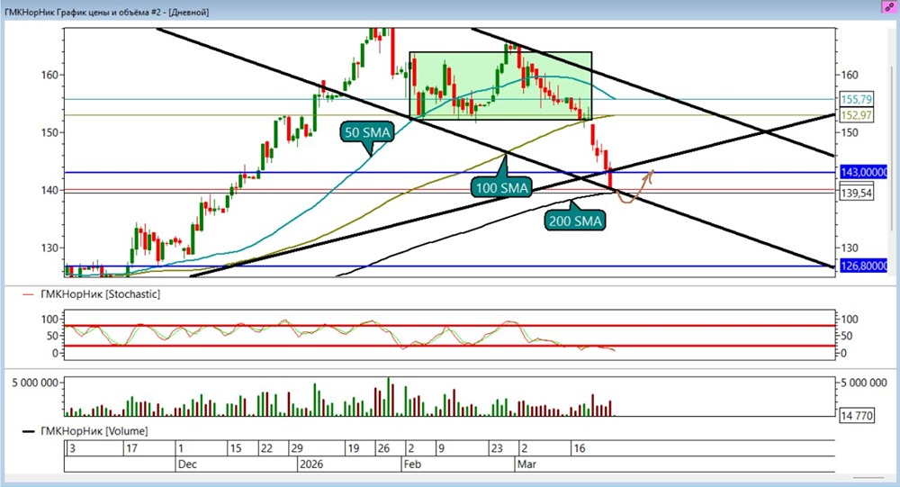Click the ГМКНорНик [Volume] legend
The width and height of the screenshot is (900, 487).
94,430
